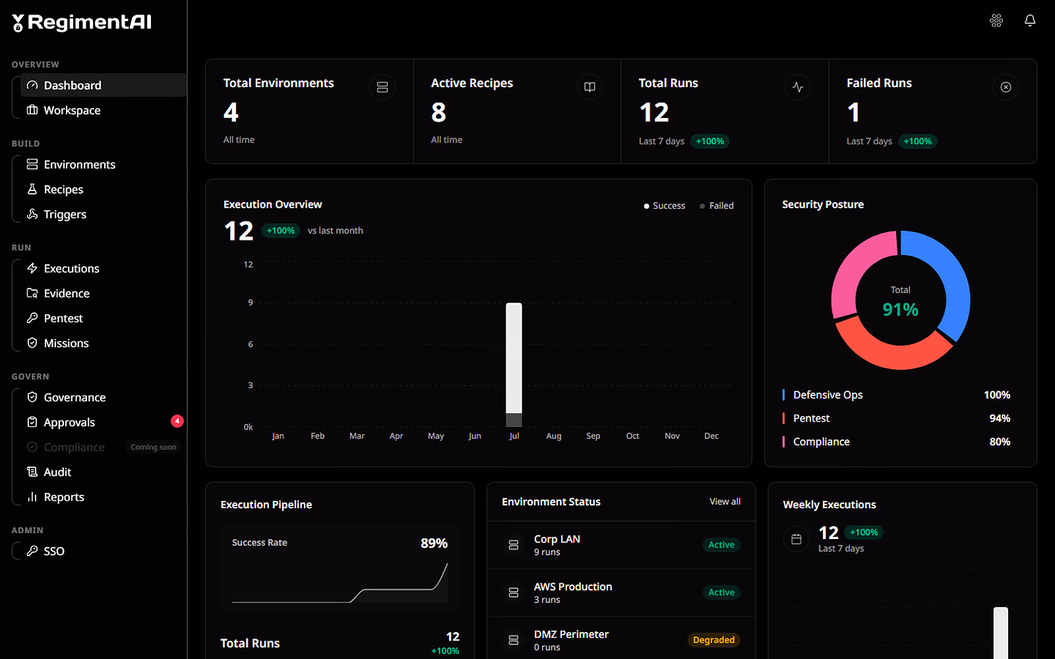The height and width of the screenshot is (659, 1055).
Task: Click the pink Compliance donut segment
Action: [x=852, y=267]
